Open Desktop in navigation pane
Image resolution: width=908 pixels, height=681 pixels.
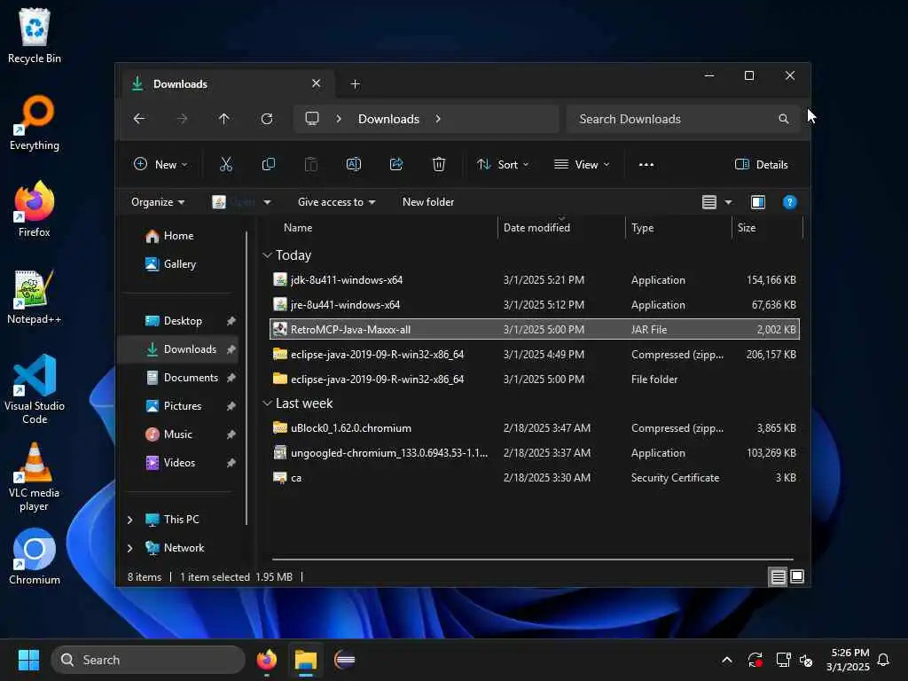(x=183, y=321)
